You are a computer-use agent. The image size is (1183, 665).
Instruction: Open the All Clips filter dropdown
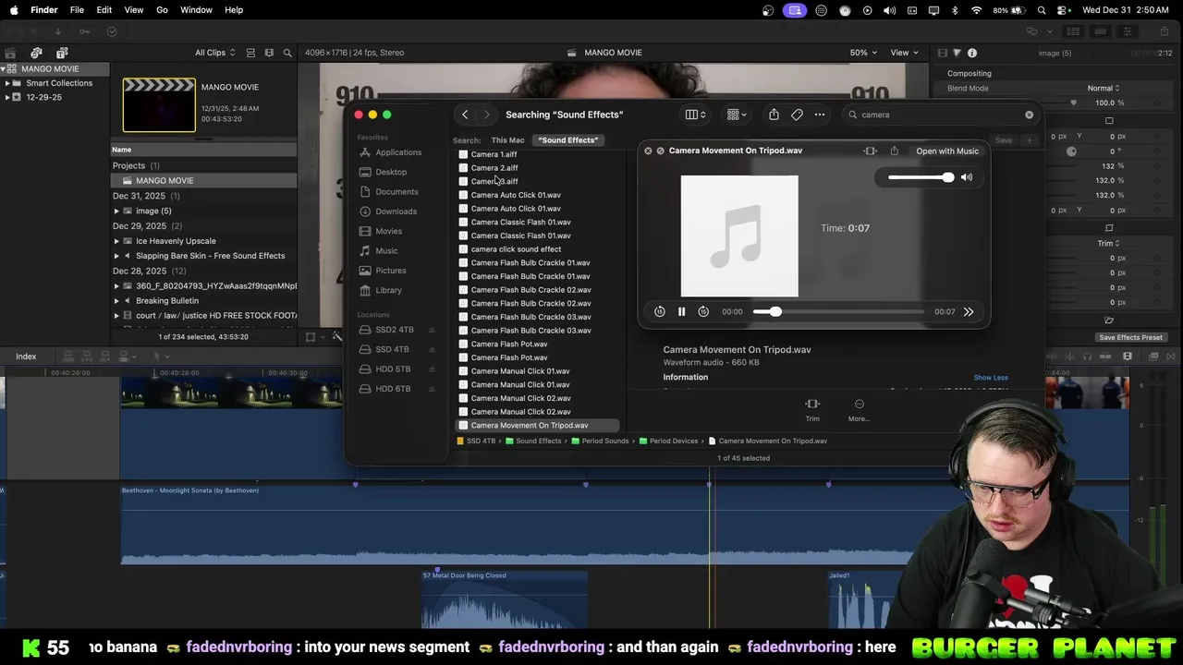(214, 53)
